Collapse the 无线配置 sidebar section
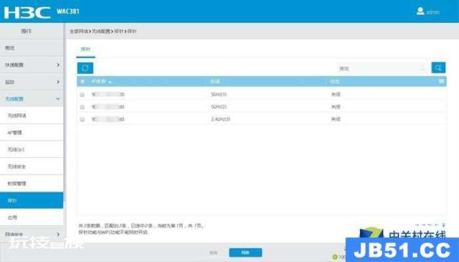 point(31,99)
